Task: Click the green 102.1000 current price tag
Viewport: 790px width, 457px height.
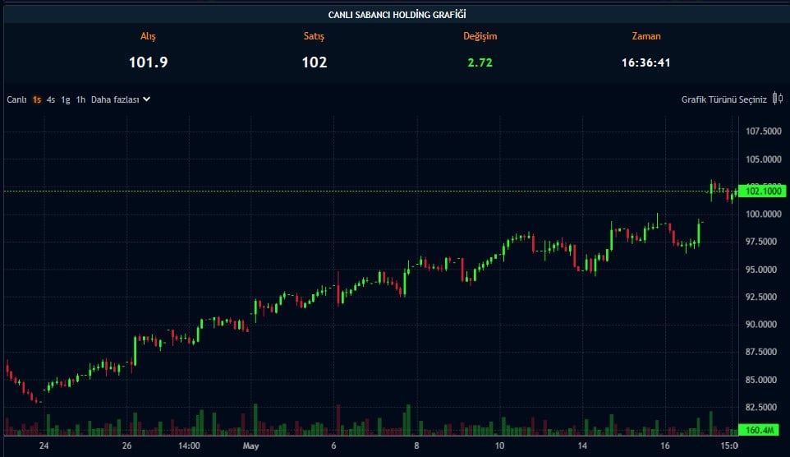Action: click(761, 192)
